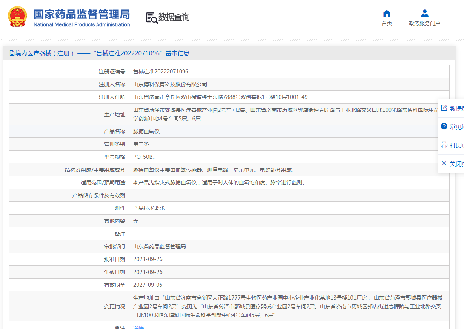Click the X close page icon
464x329 pixels.
click(444, 163)
